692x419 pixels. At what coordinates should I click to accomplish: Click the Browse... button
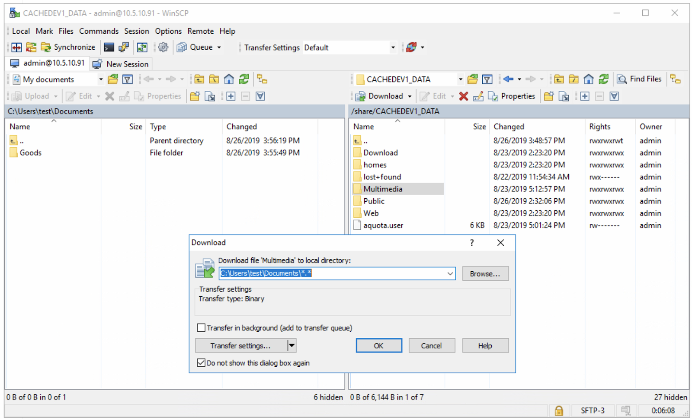(x=485, y=274)
